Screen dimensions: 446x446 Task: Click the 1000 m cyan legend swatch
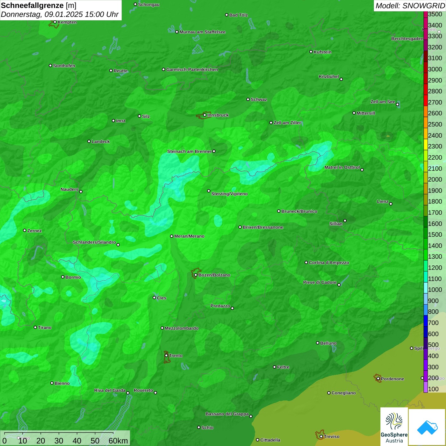pyautogui.click(x=426, y=288)
